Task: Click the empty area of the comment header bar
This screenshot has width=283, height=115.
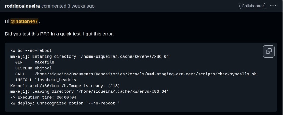Action: click(x=166, y=6)
